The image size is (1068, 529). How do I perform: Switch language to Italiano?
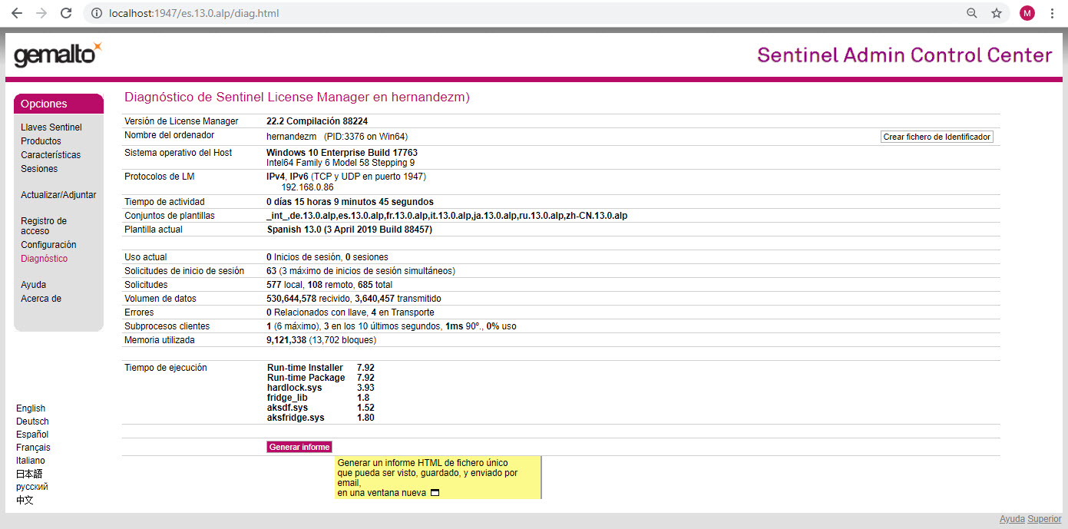(31, 461)
